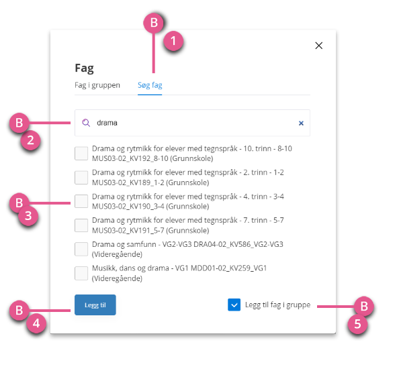Viewport: 397px width, 371px height.
Task: Select the Drama og rytmikk 4. trinn checkbox
Action: pos(81,201)
